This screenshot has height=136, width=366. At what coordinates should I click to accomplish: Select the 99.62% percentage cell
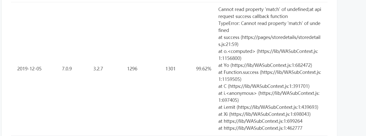(x=203, y=69)
